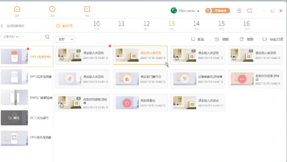Select device DC1 in the device list
Screen dimensions: 287x162
(26, 118)
